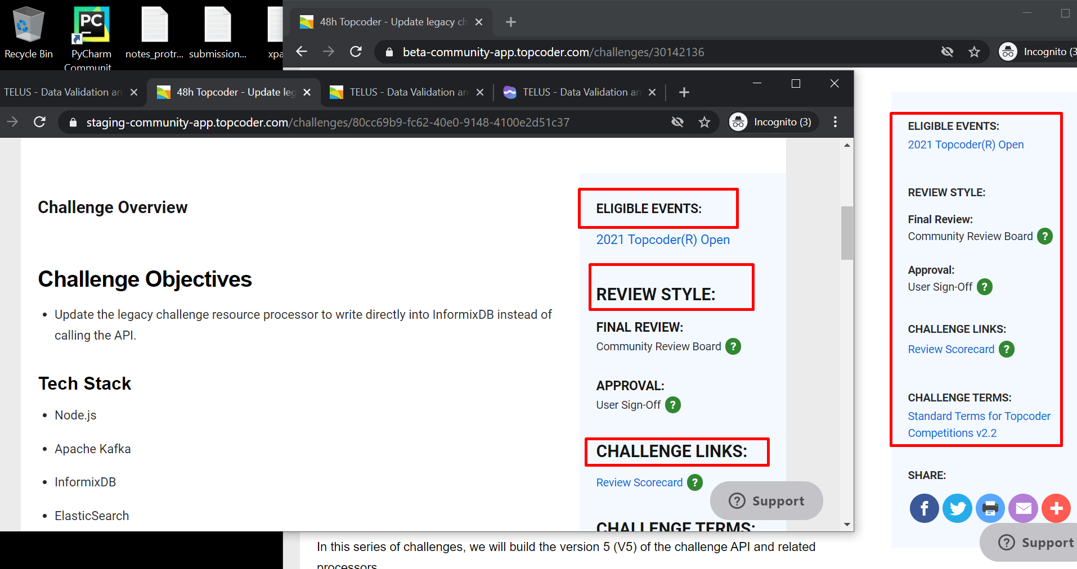
Task: Open new tab in front Chrome window
Action: [684, 92]
